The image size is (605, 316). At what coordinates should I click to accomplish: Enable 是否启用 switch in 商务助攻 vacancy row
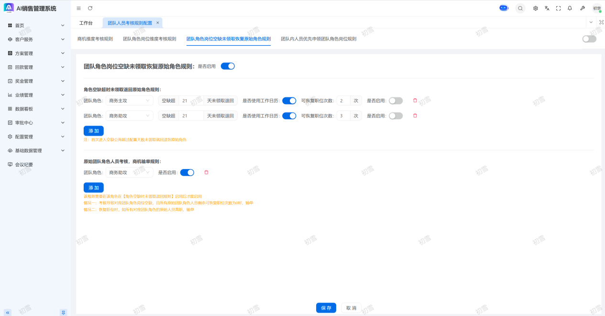point(396,116)
